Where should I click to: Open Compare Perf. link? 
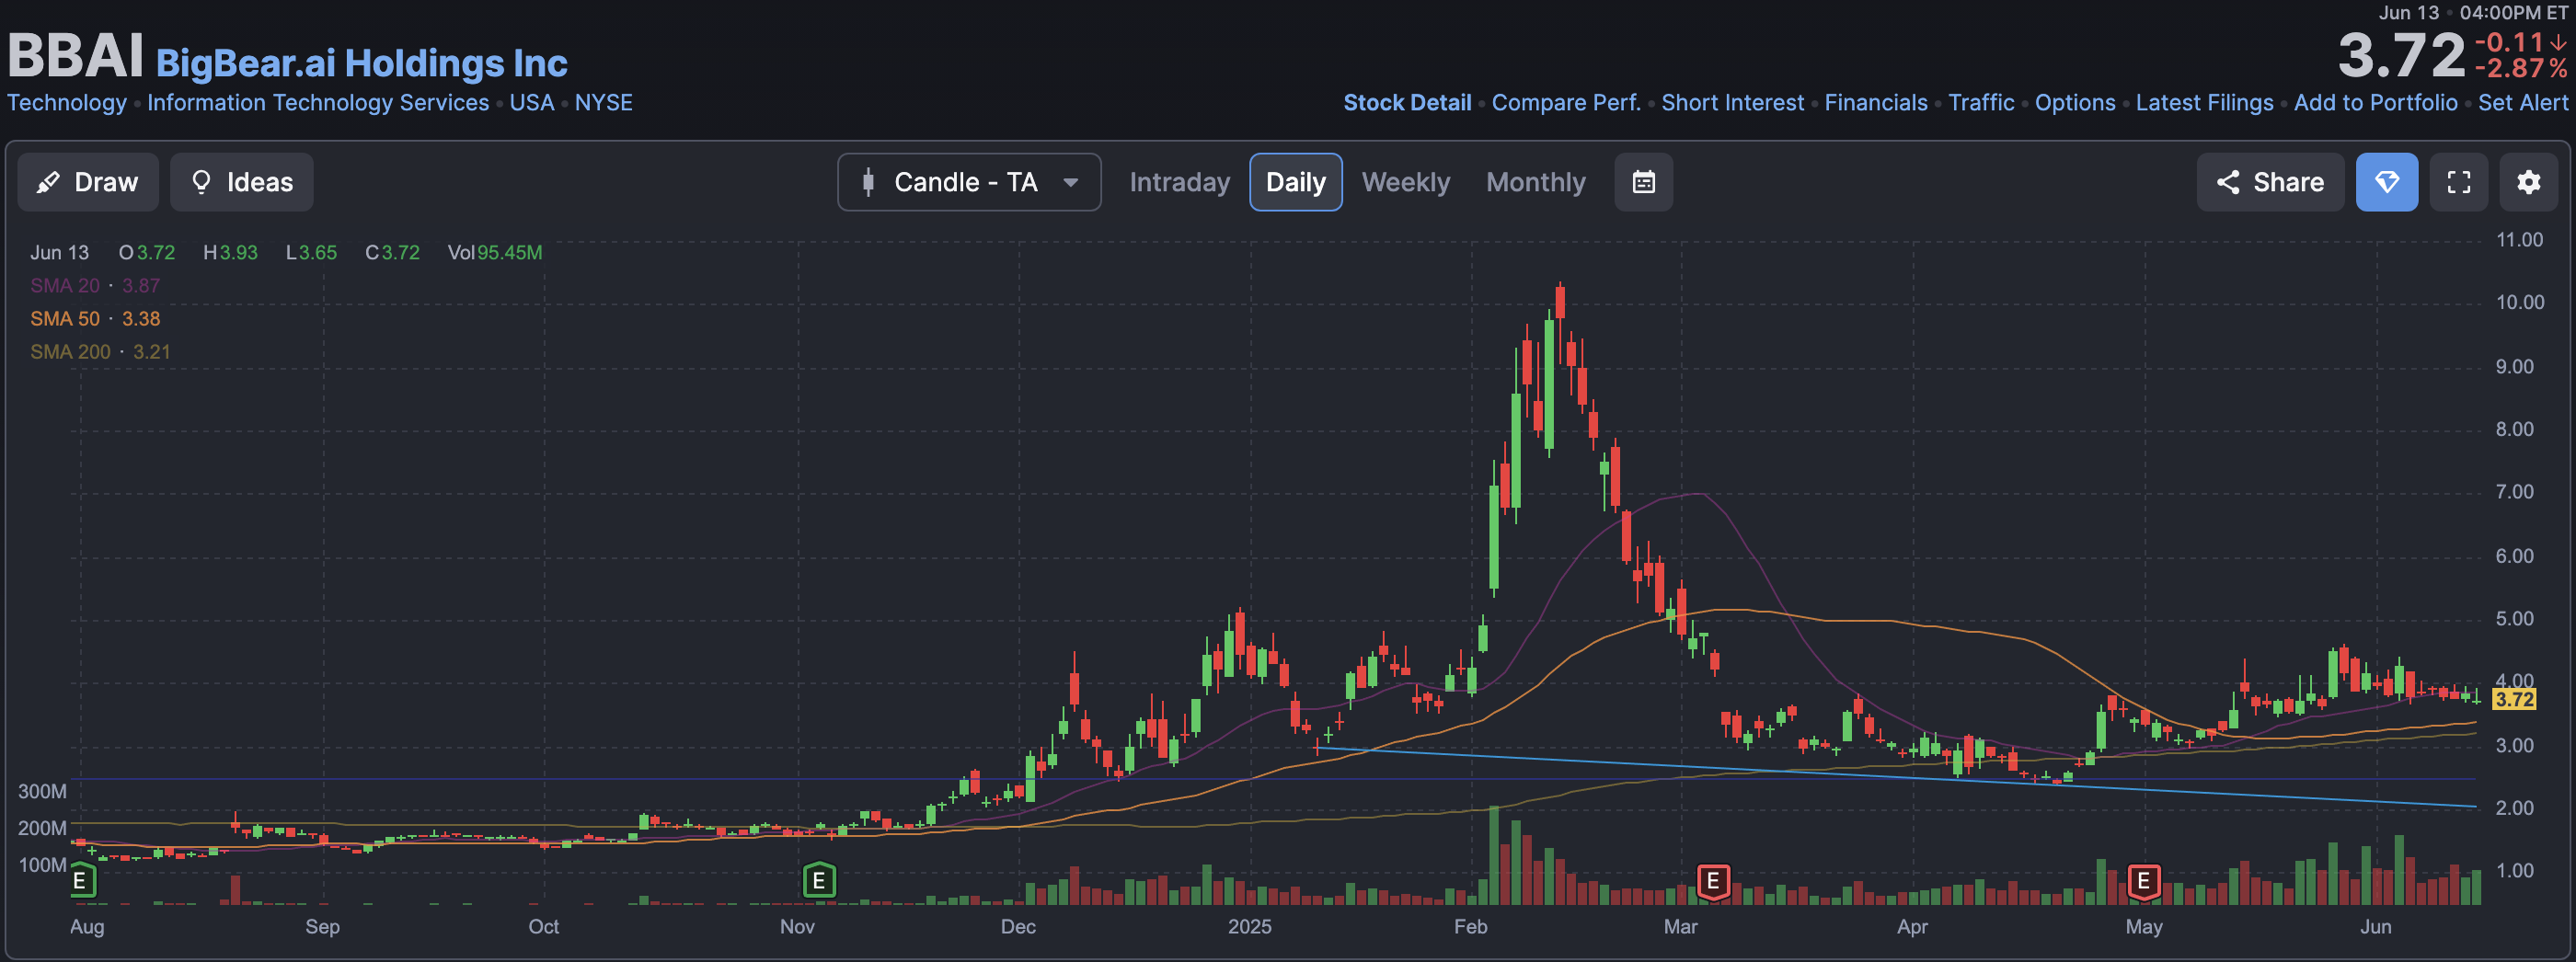1566,103
